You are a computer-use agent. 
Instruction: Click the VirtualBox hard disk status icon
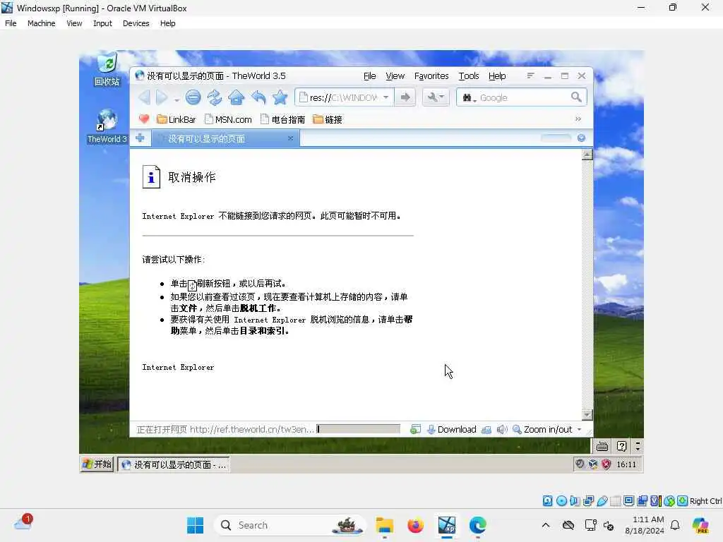[x=547, y=501]
